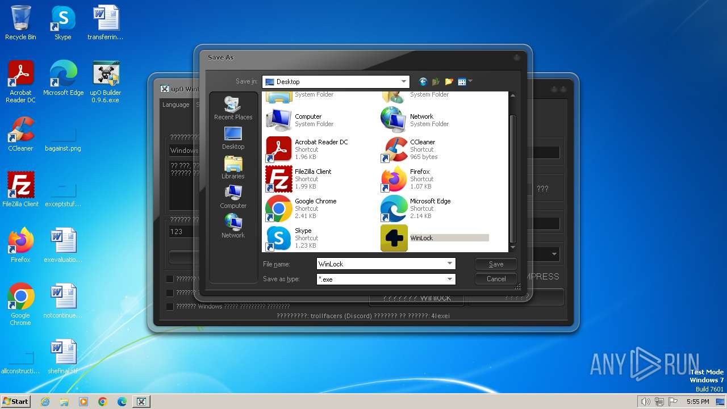Expand the right-side combo box in builder window
The height and width of the screenshot is (409, 727).
click(x=554, y=254)
